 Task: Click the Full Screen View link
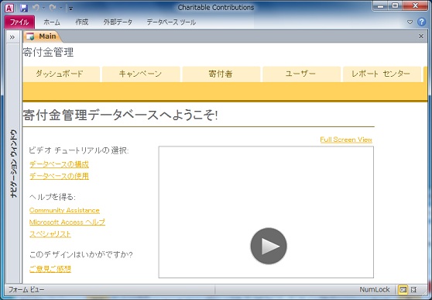pyautogui.click(x=346, y=140)
